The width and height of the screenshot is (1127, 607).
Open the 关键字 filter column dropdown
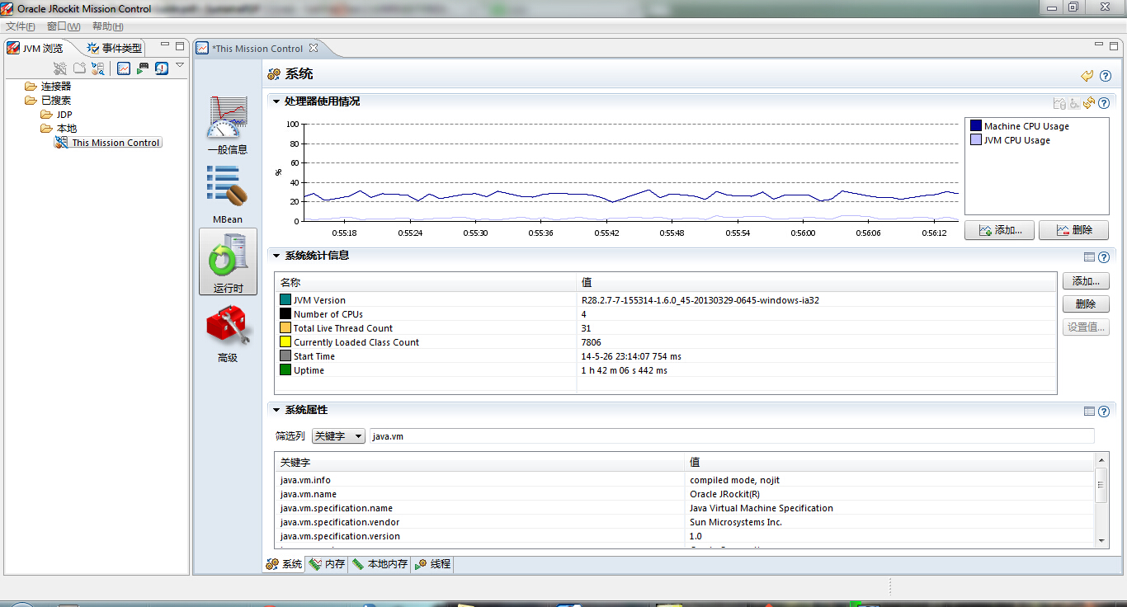[x=338, y=435]
